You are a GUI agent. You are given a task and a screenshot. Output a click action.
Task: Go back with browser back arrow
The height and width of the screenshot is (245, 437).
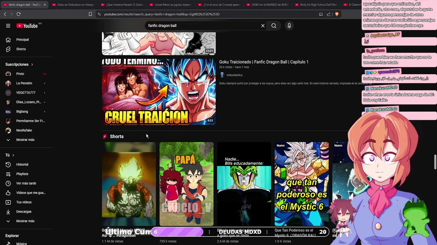coord(5,14)
